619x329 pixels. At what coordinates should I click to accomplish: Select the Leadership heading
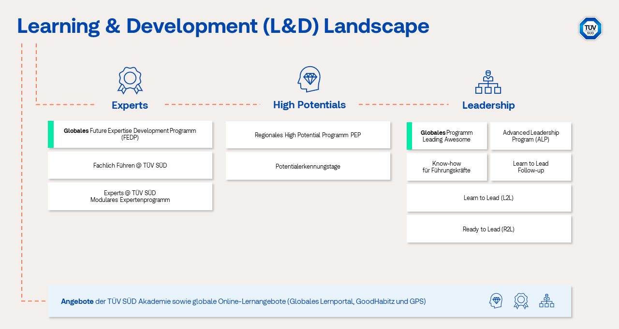tap(488, 105)
